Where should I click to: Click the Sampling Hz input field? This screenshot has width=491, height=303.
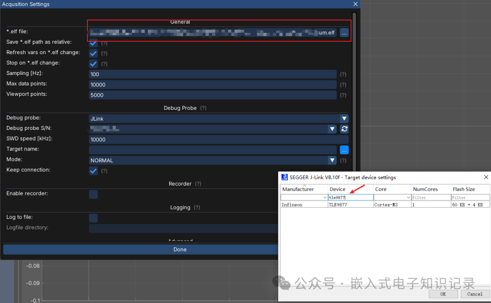213,74
